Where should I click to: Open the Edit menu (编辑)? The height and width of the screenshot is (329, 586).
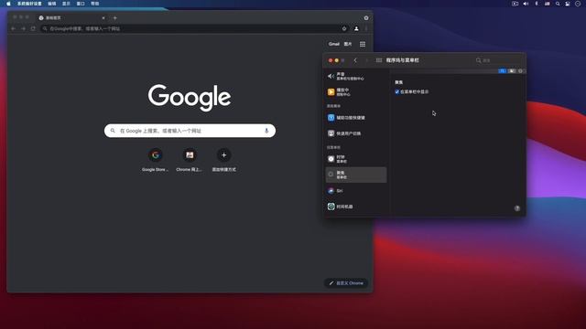point(52,4)
